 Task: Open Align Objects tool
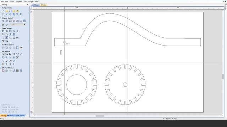point(21,48)
